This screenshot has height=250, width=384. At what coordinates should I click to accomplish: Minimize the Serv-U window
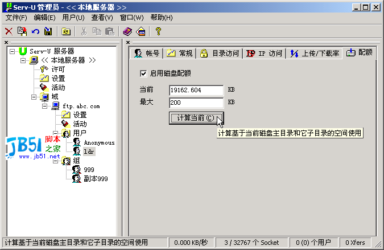357,7
